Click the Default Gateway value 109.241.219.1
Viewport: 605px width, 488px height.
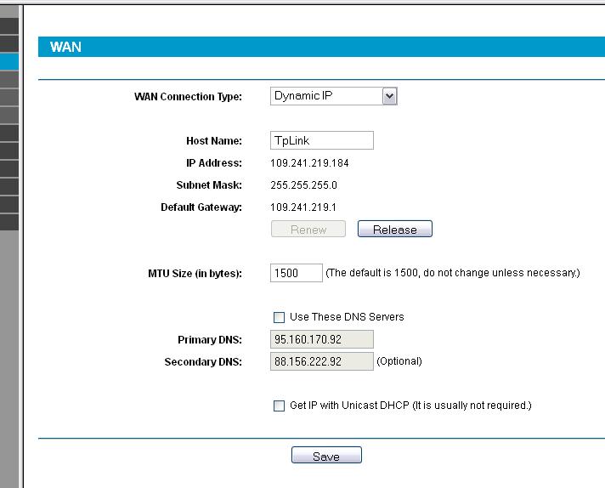coord(303,207)
